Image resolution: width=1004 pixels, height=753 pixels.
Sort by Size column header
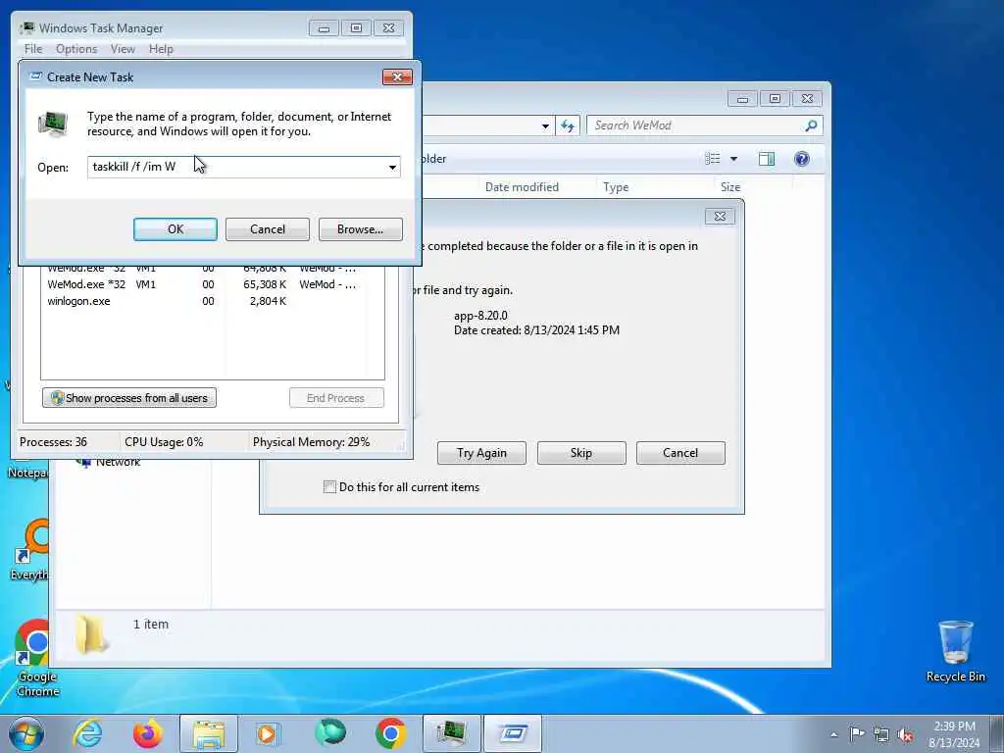tap(730, 187)
